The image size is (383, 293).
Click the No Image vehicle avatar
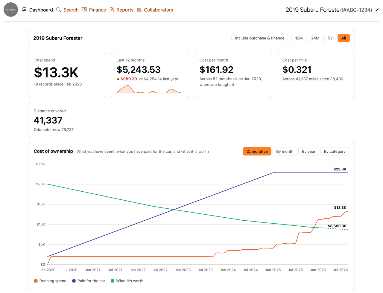[11, 10]
